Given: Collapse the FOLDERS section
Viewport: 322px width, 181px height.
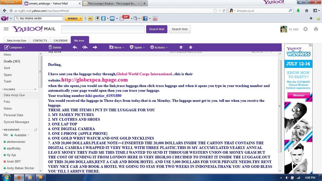Looking at the screenshot, I should pos(3,89).
